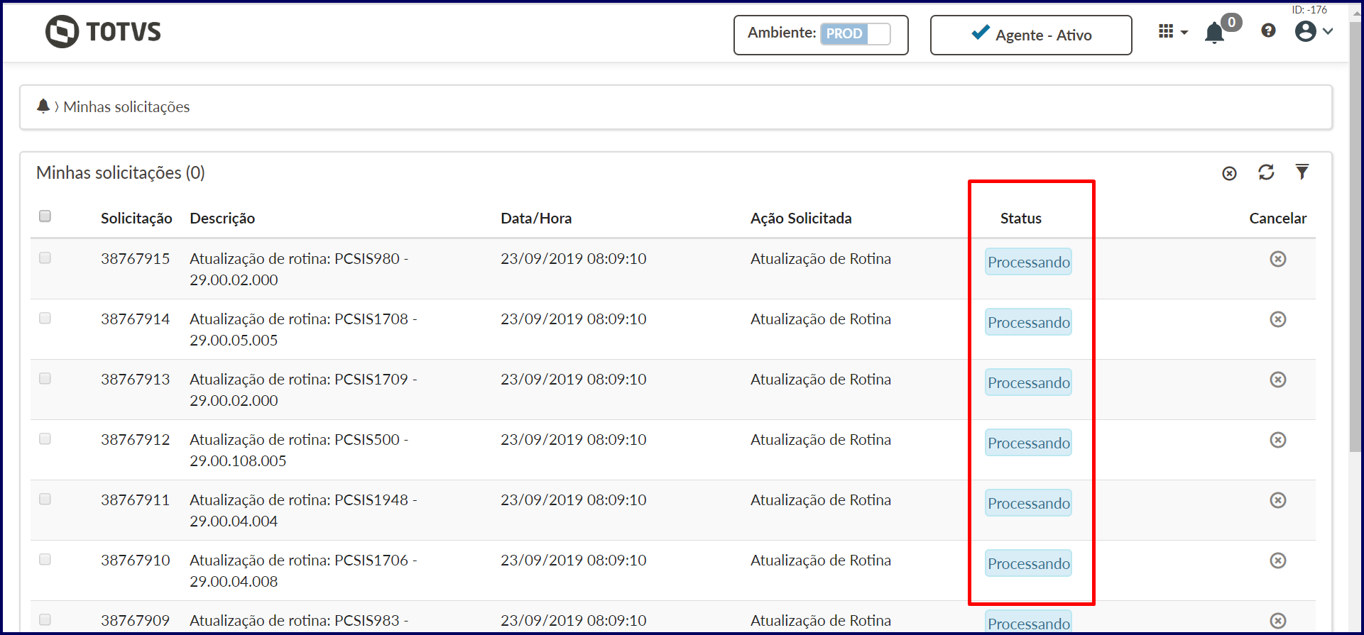This screenshot has width=1364, height=635.
Task: Click the ID: -176 label
Action: pyautogui.click(x=1309, y=9)
